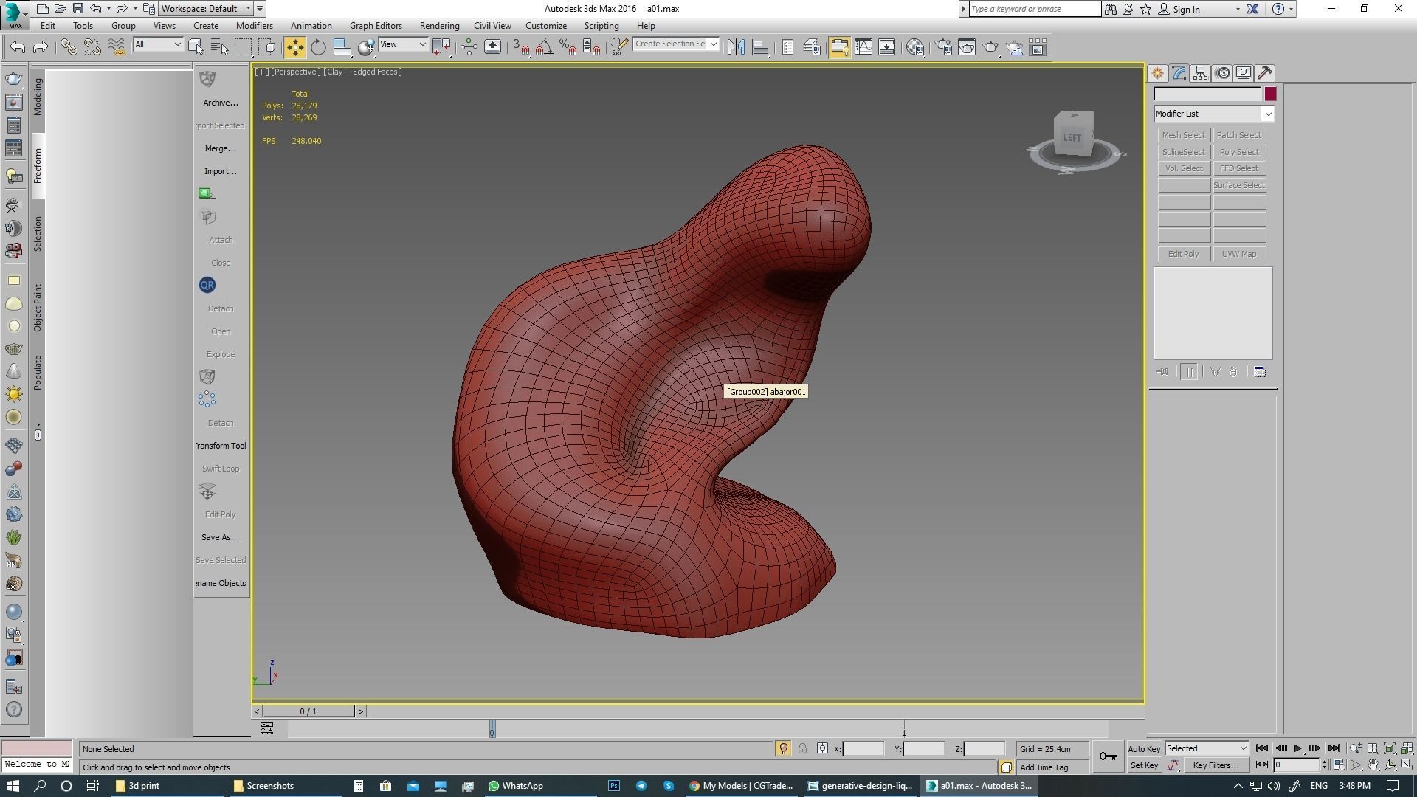Open the selection filter All dropdown
The width and height of the screenshot is (1417, 797).
(x=157, y=44)
